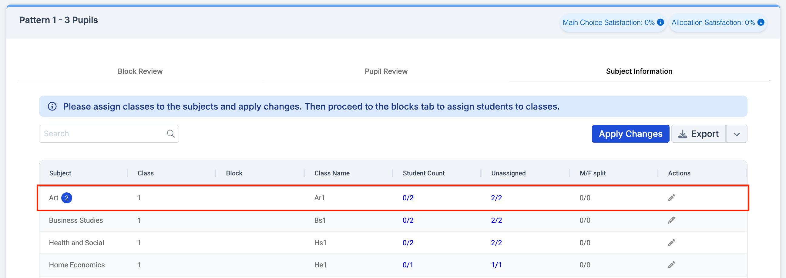The width and height of the screenshot is (786, 278).
Task: Select the Subject Information tab
Action: 639,71
